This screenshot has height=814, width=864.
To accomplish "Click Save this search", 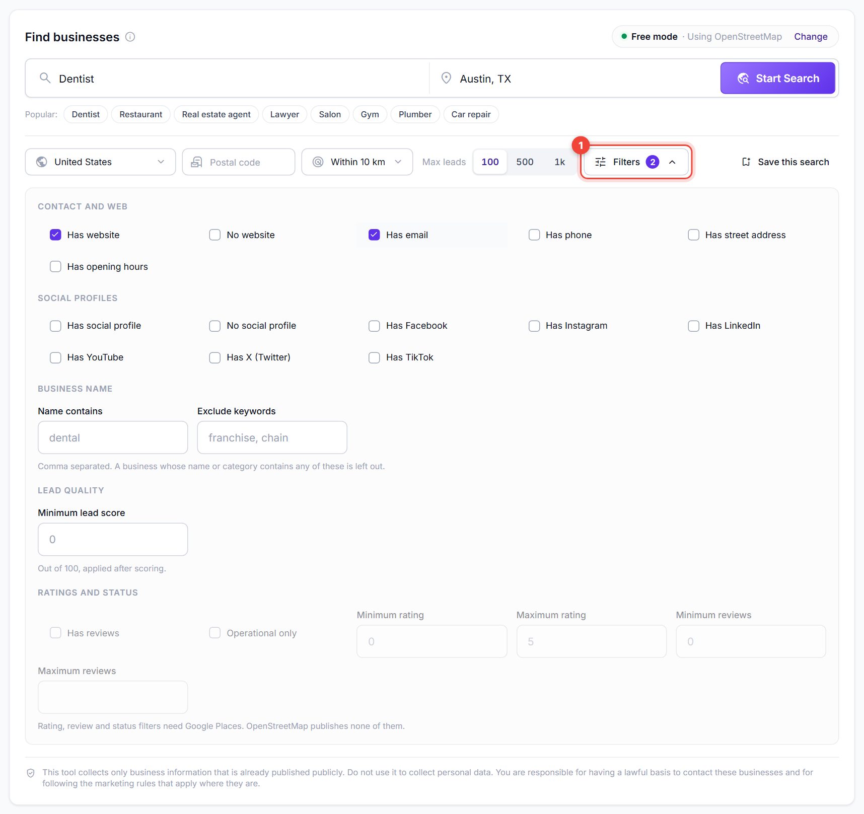I will 785,162.
